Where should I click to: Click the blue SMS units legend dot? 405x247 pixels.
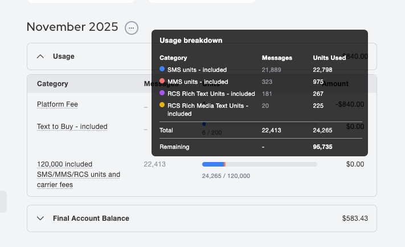coord(162,70)
